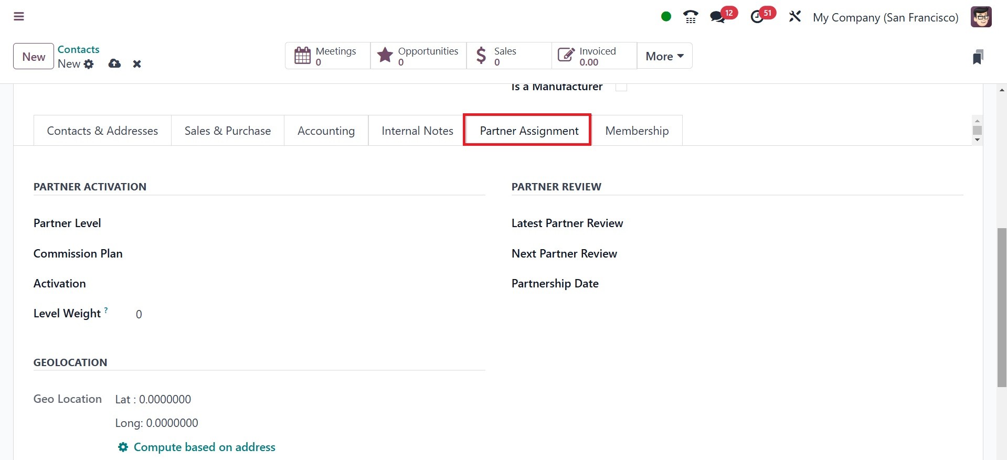Click Compute based on address link
Screen dimensions: 1007x460
pyautogui.click(x=204, y=447)
